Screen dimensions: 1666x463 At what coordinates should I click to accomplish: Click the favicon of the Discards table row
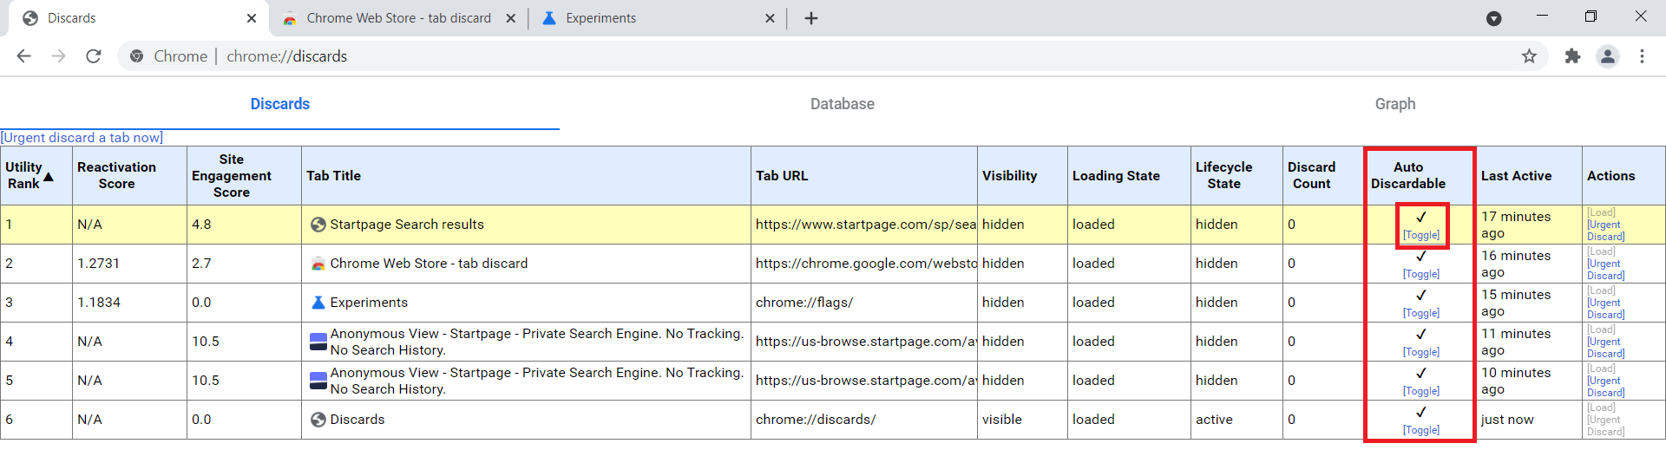(318, 420)
